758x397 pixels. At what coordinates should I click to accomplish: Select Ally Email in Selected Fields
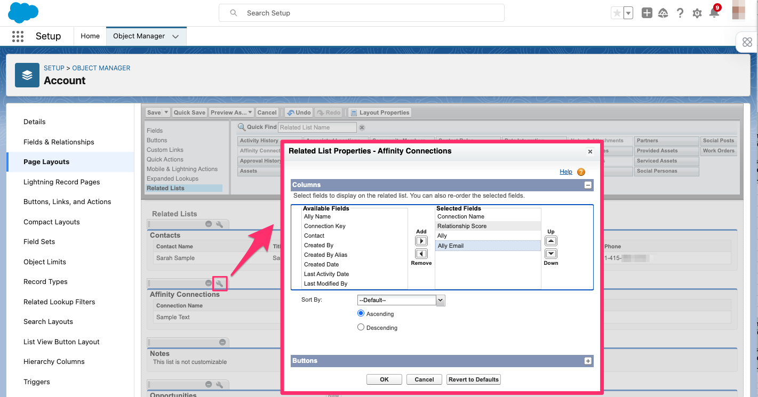coord(450,245)
